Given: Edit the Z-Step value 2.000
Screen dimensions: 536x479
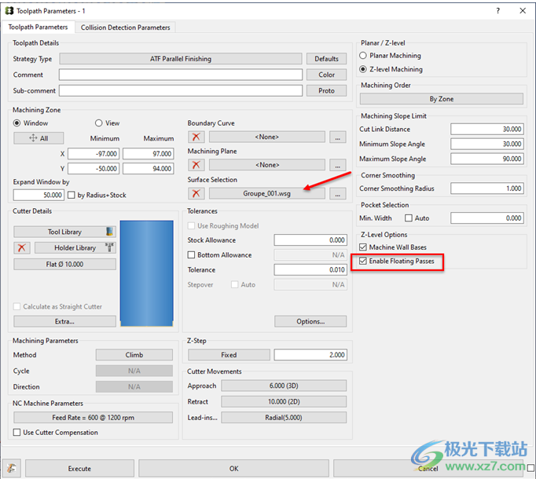Looking at the screenshot, I should [x=310, y=355].
